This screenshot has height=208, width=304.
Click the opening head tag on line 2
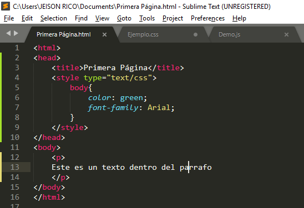[x=47, y=58]
